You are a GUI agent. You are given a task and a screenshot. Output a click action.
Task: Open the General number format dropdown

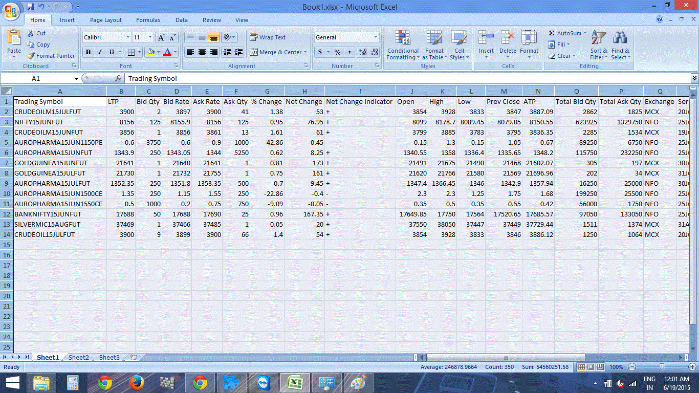376,37
